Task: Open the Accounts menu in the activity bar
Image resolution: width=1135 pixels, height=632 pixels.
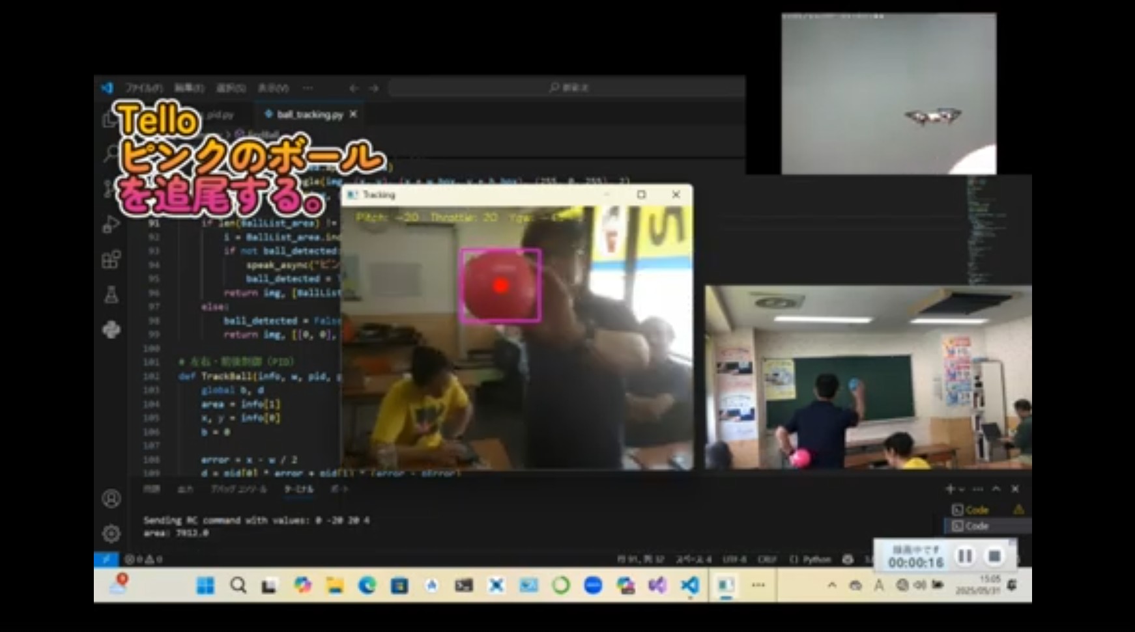Action: click(x=111, y=499)
